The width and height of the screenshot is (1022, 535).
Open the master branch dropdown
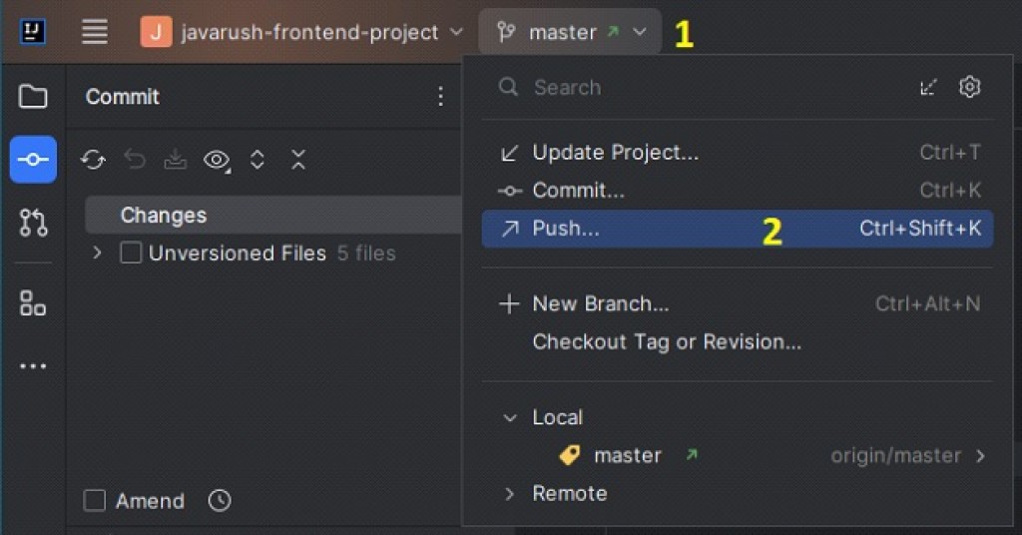pyautogui.click(x=570, y=32)
